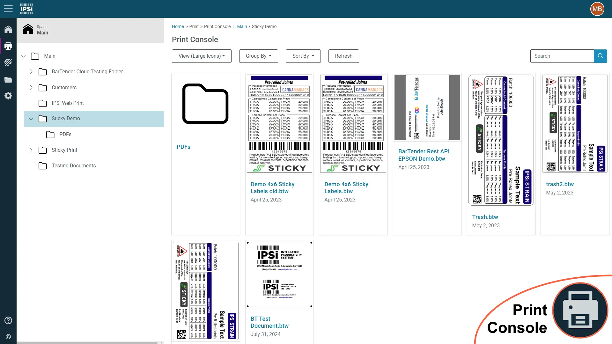Open the Print section sidebar icon
Image resolution: width=612 pixels, height=344 pixels.
pyautogui.click(x=8, y=46)
